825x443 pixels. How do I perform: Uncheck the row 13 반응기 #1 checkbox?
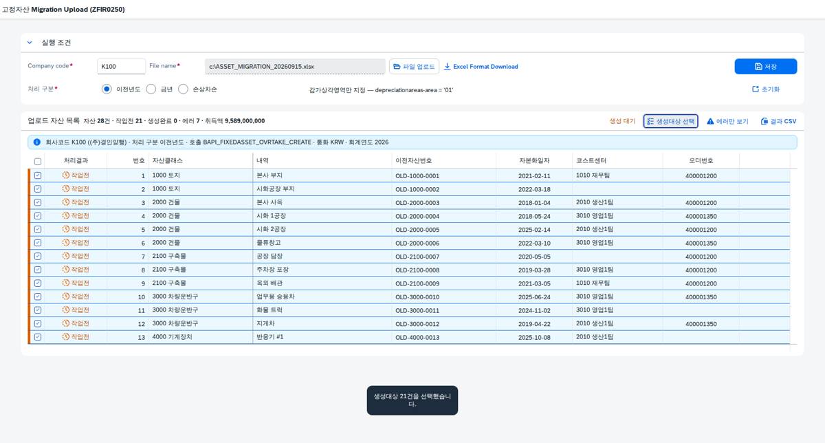[x=38, y=337]
